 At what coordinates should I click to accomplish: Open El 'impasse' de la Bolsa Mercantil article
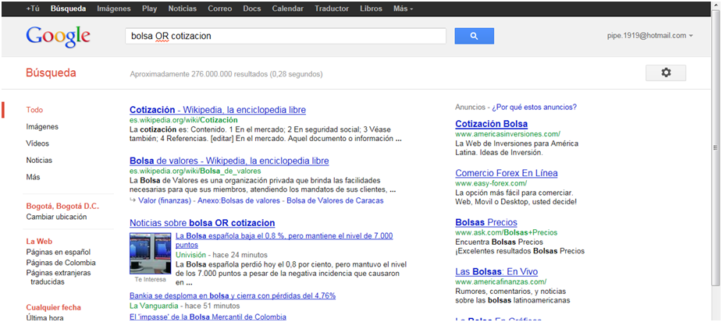[x=208, y=317]
